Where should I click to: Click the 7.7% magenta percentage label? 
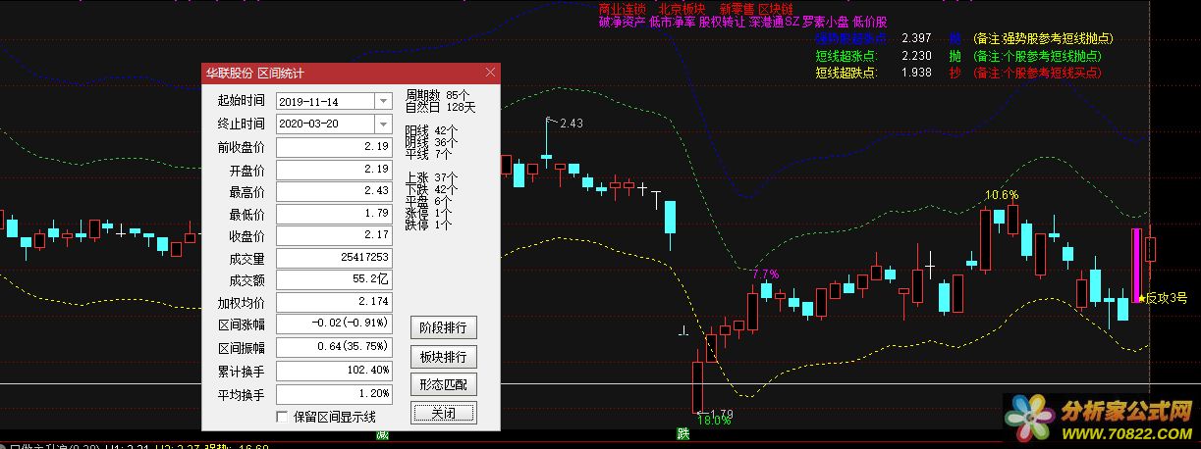click(764, 274)
